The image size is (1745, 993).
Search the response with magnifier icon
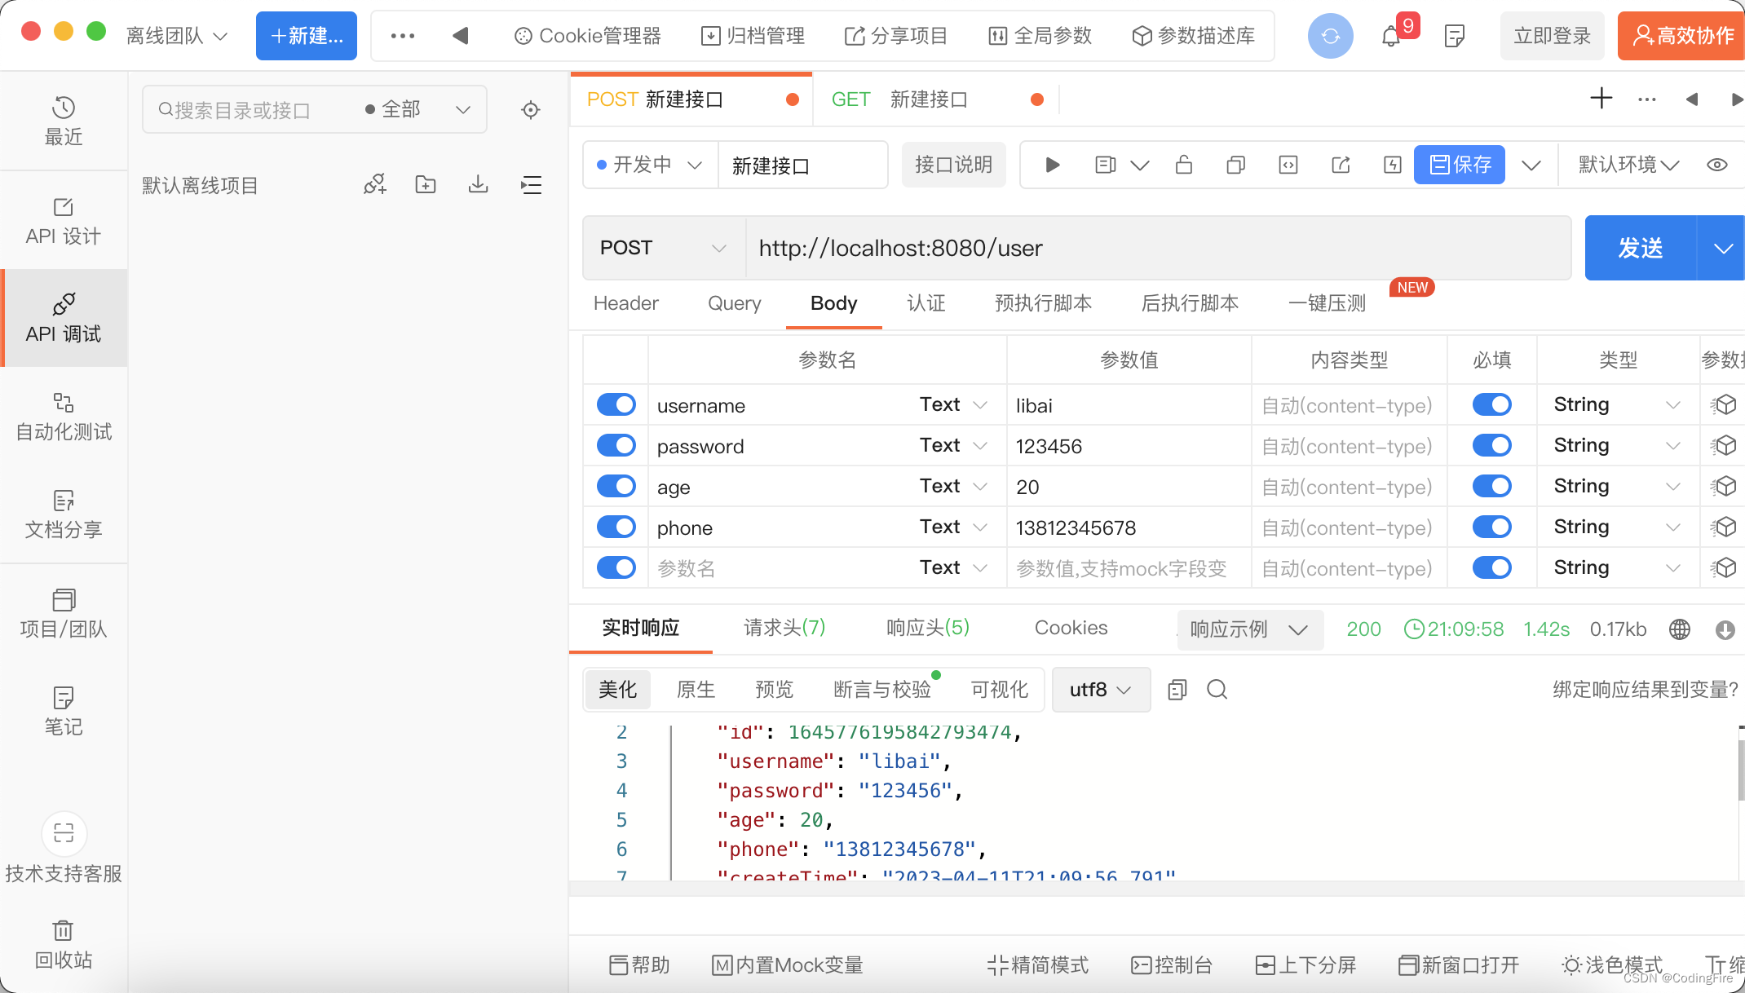tap(1217, 690)
